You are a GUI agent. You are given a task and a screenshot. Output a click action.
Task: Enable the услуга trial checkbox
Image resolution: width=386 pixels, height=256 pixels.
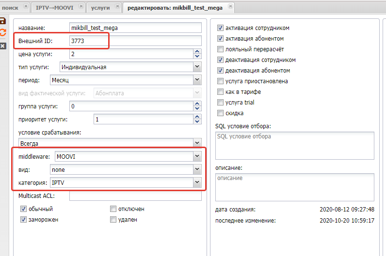click(221, 103)
